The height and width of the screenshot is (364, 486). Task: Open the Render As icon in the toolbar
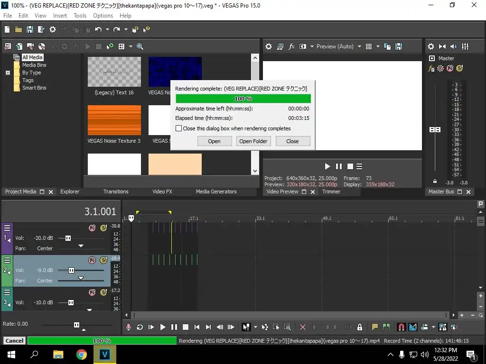coord(41,29)
